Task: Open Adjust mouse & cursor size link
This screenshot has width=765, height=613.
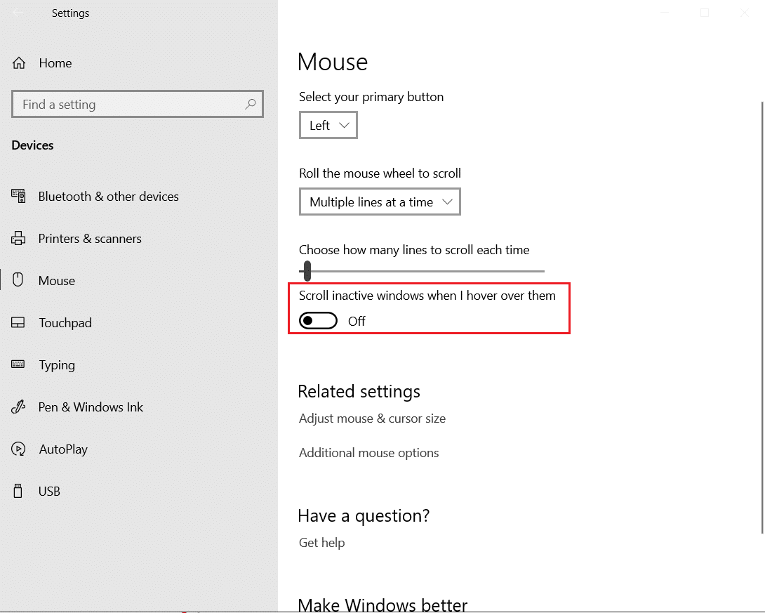Action: click(372, 418)
